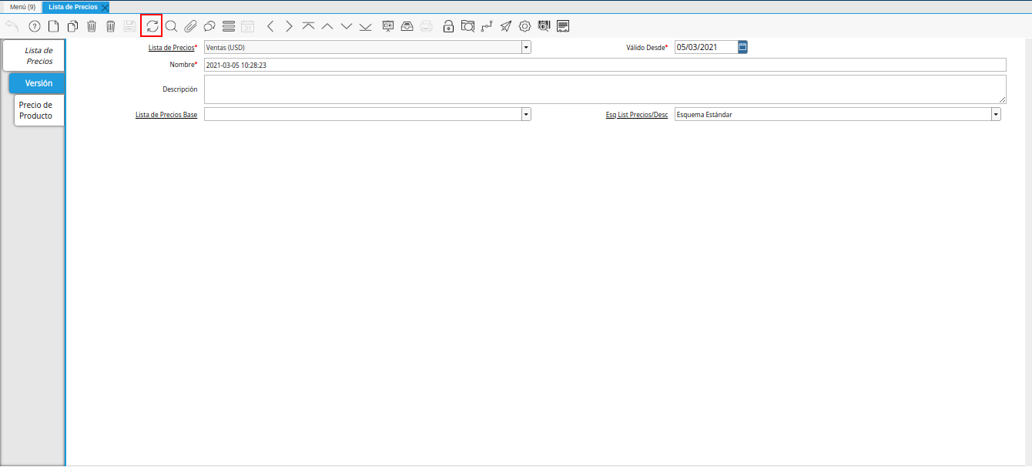Click the padlock icon in the toolbar

pyautogui.click(x=448, y=26)
